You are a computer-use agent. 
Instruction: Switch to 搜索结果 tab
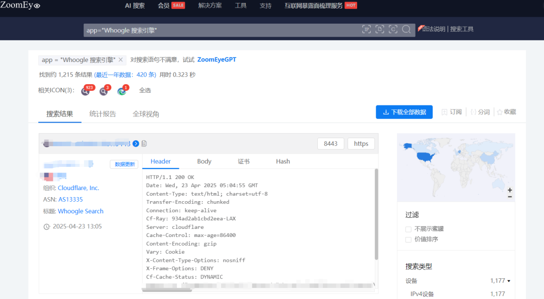(x=59, y=114)
